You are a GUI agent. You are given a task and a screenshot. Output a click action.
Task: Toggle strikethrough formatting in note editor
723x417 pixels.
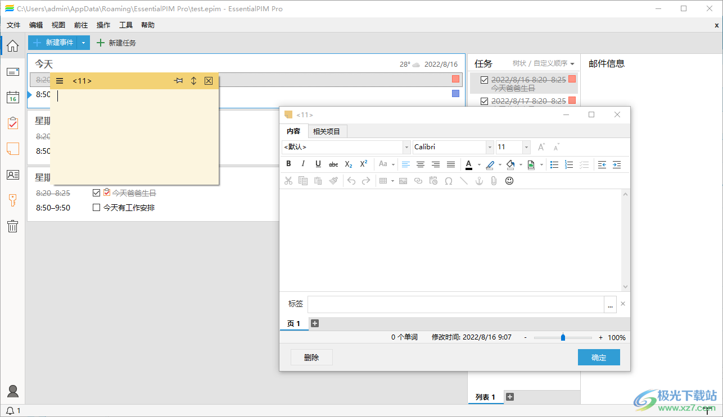click(x=333, y=164)
